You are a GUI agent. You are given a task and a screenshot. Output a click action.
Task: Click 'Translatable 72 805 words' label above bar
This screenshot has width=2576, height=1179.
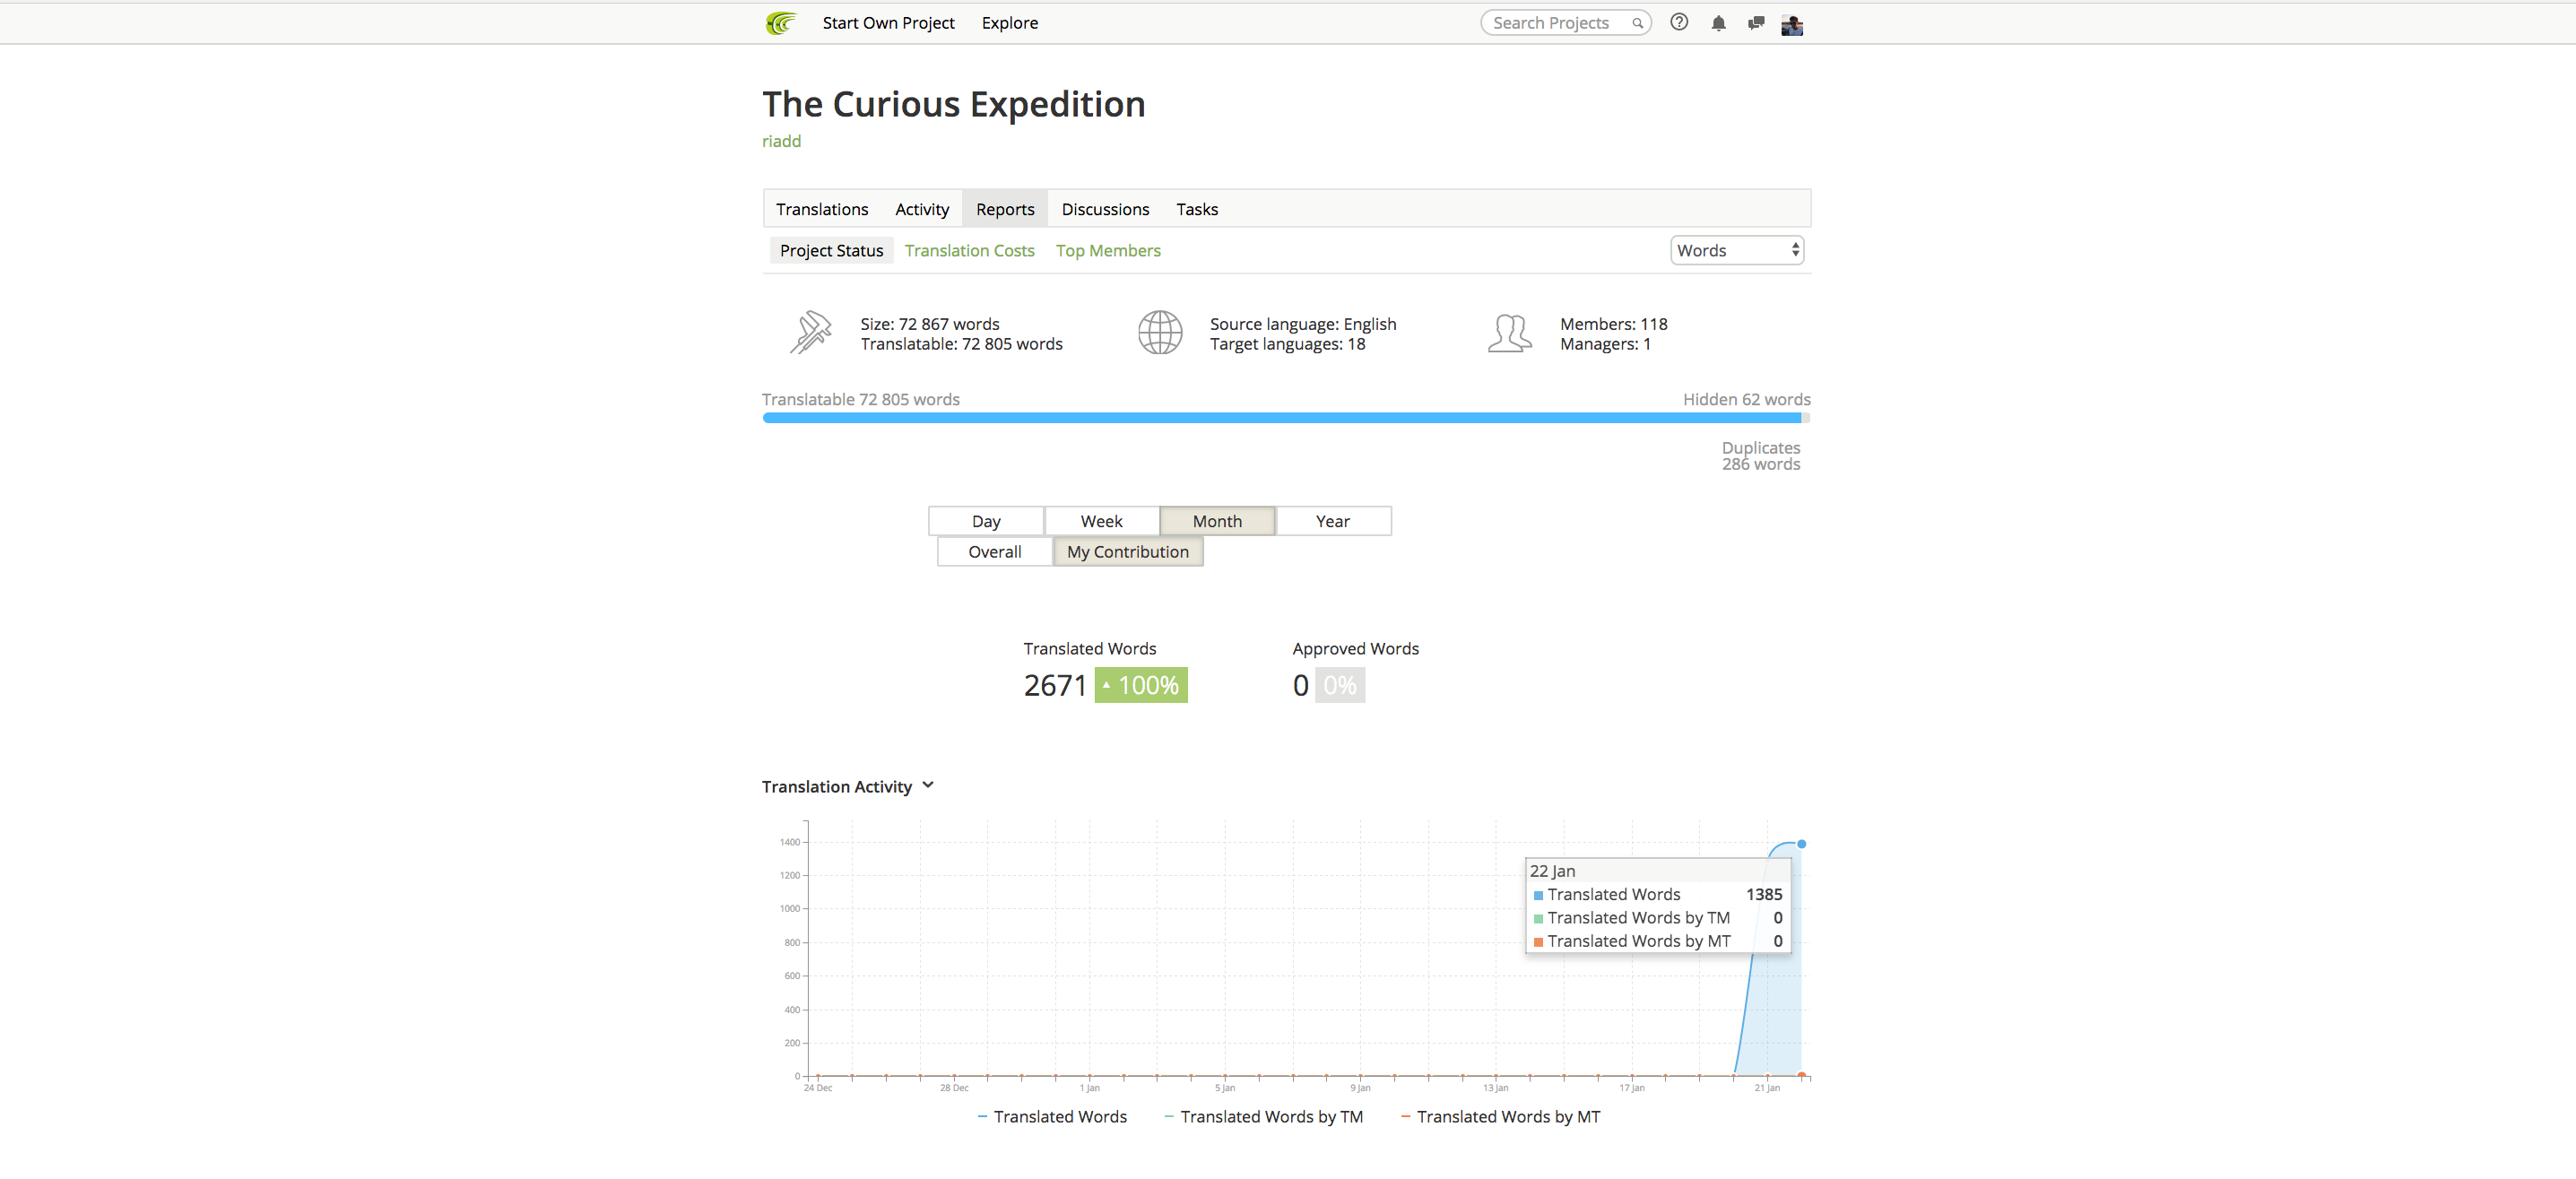860,399
